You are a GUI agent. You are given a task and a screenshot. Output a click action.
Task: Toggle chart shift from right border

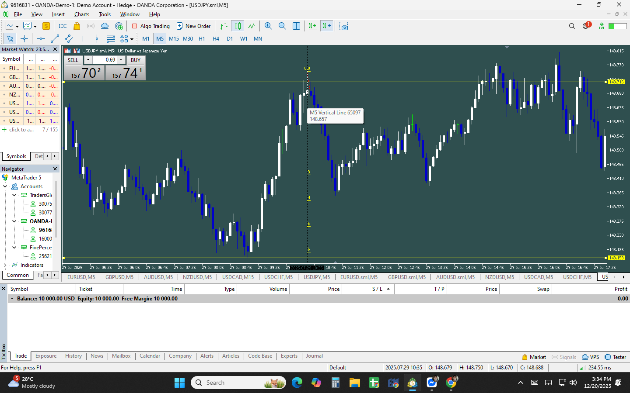(x=327, y=26)
